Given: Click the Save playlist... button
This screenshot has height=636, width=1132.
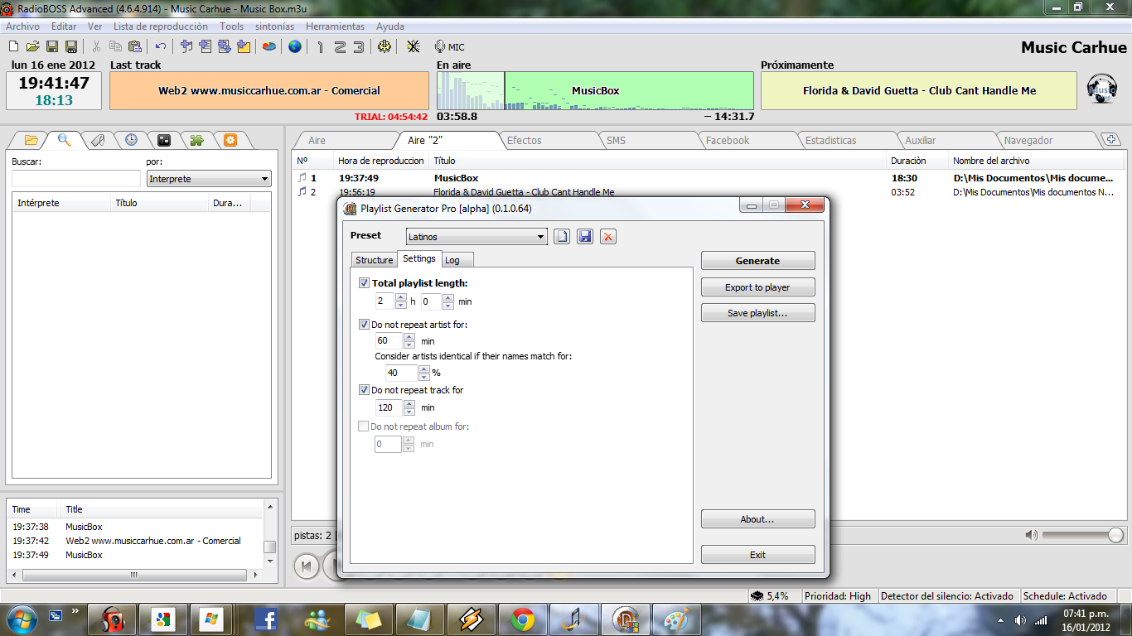Looking at the screenshot, I should tap(758, 313).
